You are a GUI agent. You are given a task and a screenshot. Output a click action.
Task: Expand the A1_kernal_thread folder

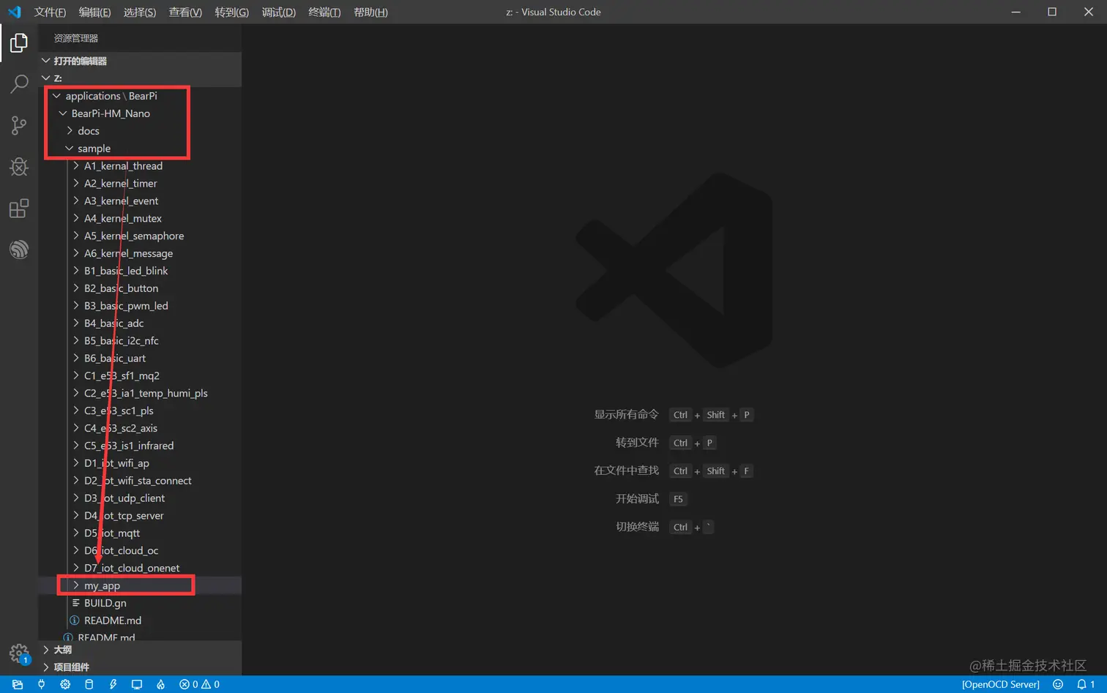coord(140,166)
